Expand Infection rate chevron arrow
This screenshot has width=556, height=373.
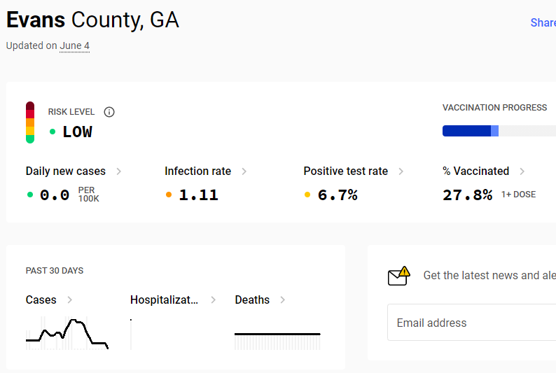(x=244, y=171)
